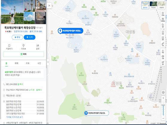This screenshot has width=167, height=125.
Task: Show lot-number address with 지번 toggle
Action: pyautogui.click(x=32, y=90)
